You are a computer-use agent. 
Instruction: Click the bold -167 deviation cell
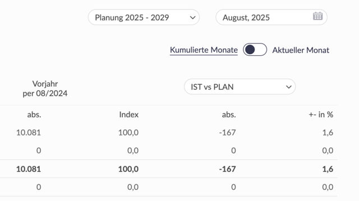[x=227, y=169]
